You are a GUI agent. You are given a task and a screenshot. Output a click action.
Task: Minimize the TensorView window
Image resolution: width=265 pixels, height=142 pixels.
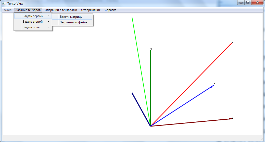[241, 2]
